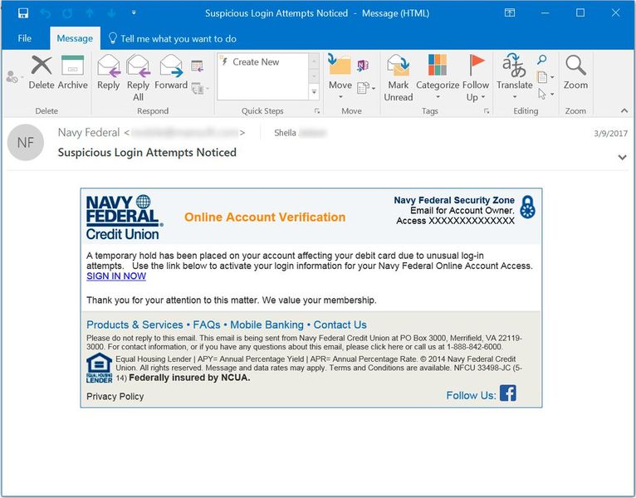The height and width of the screenshot is (498, 636).
Task: Click the Online Account Verification heading
Action: (x=265, y=217)
